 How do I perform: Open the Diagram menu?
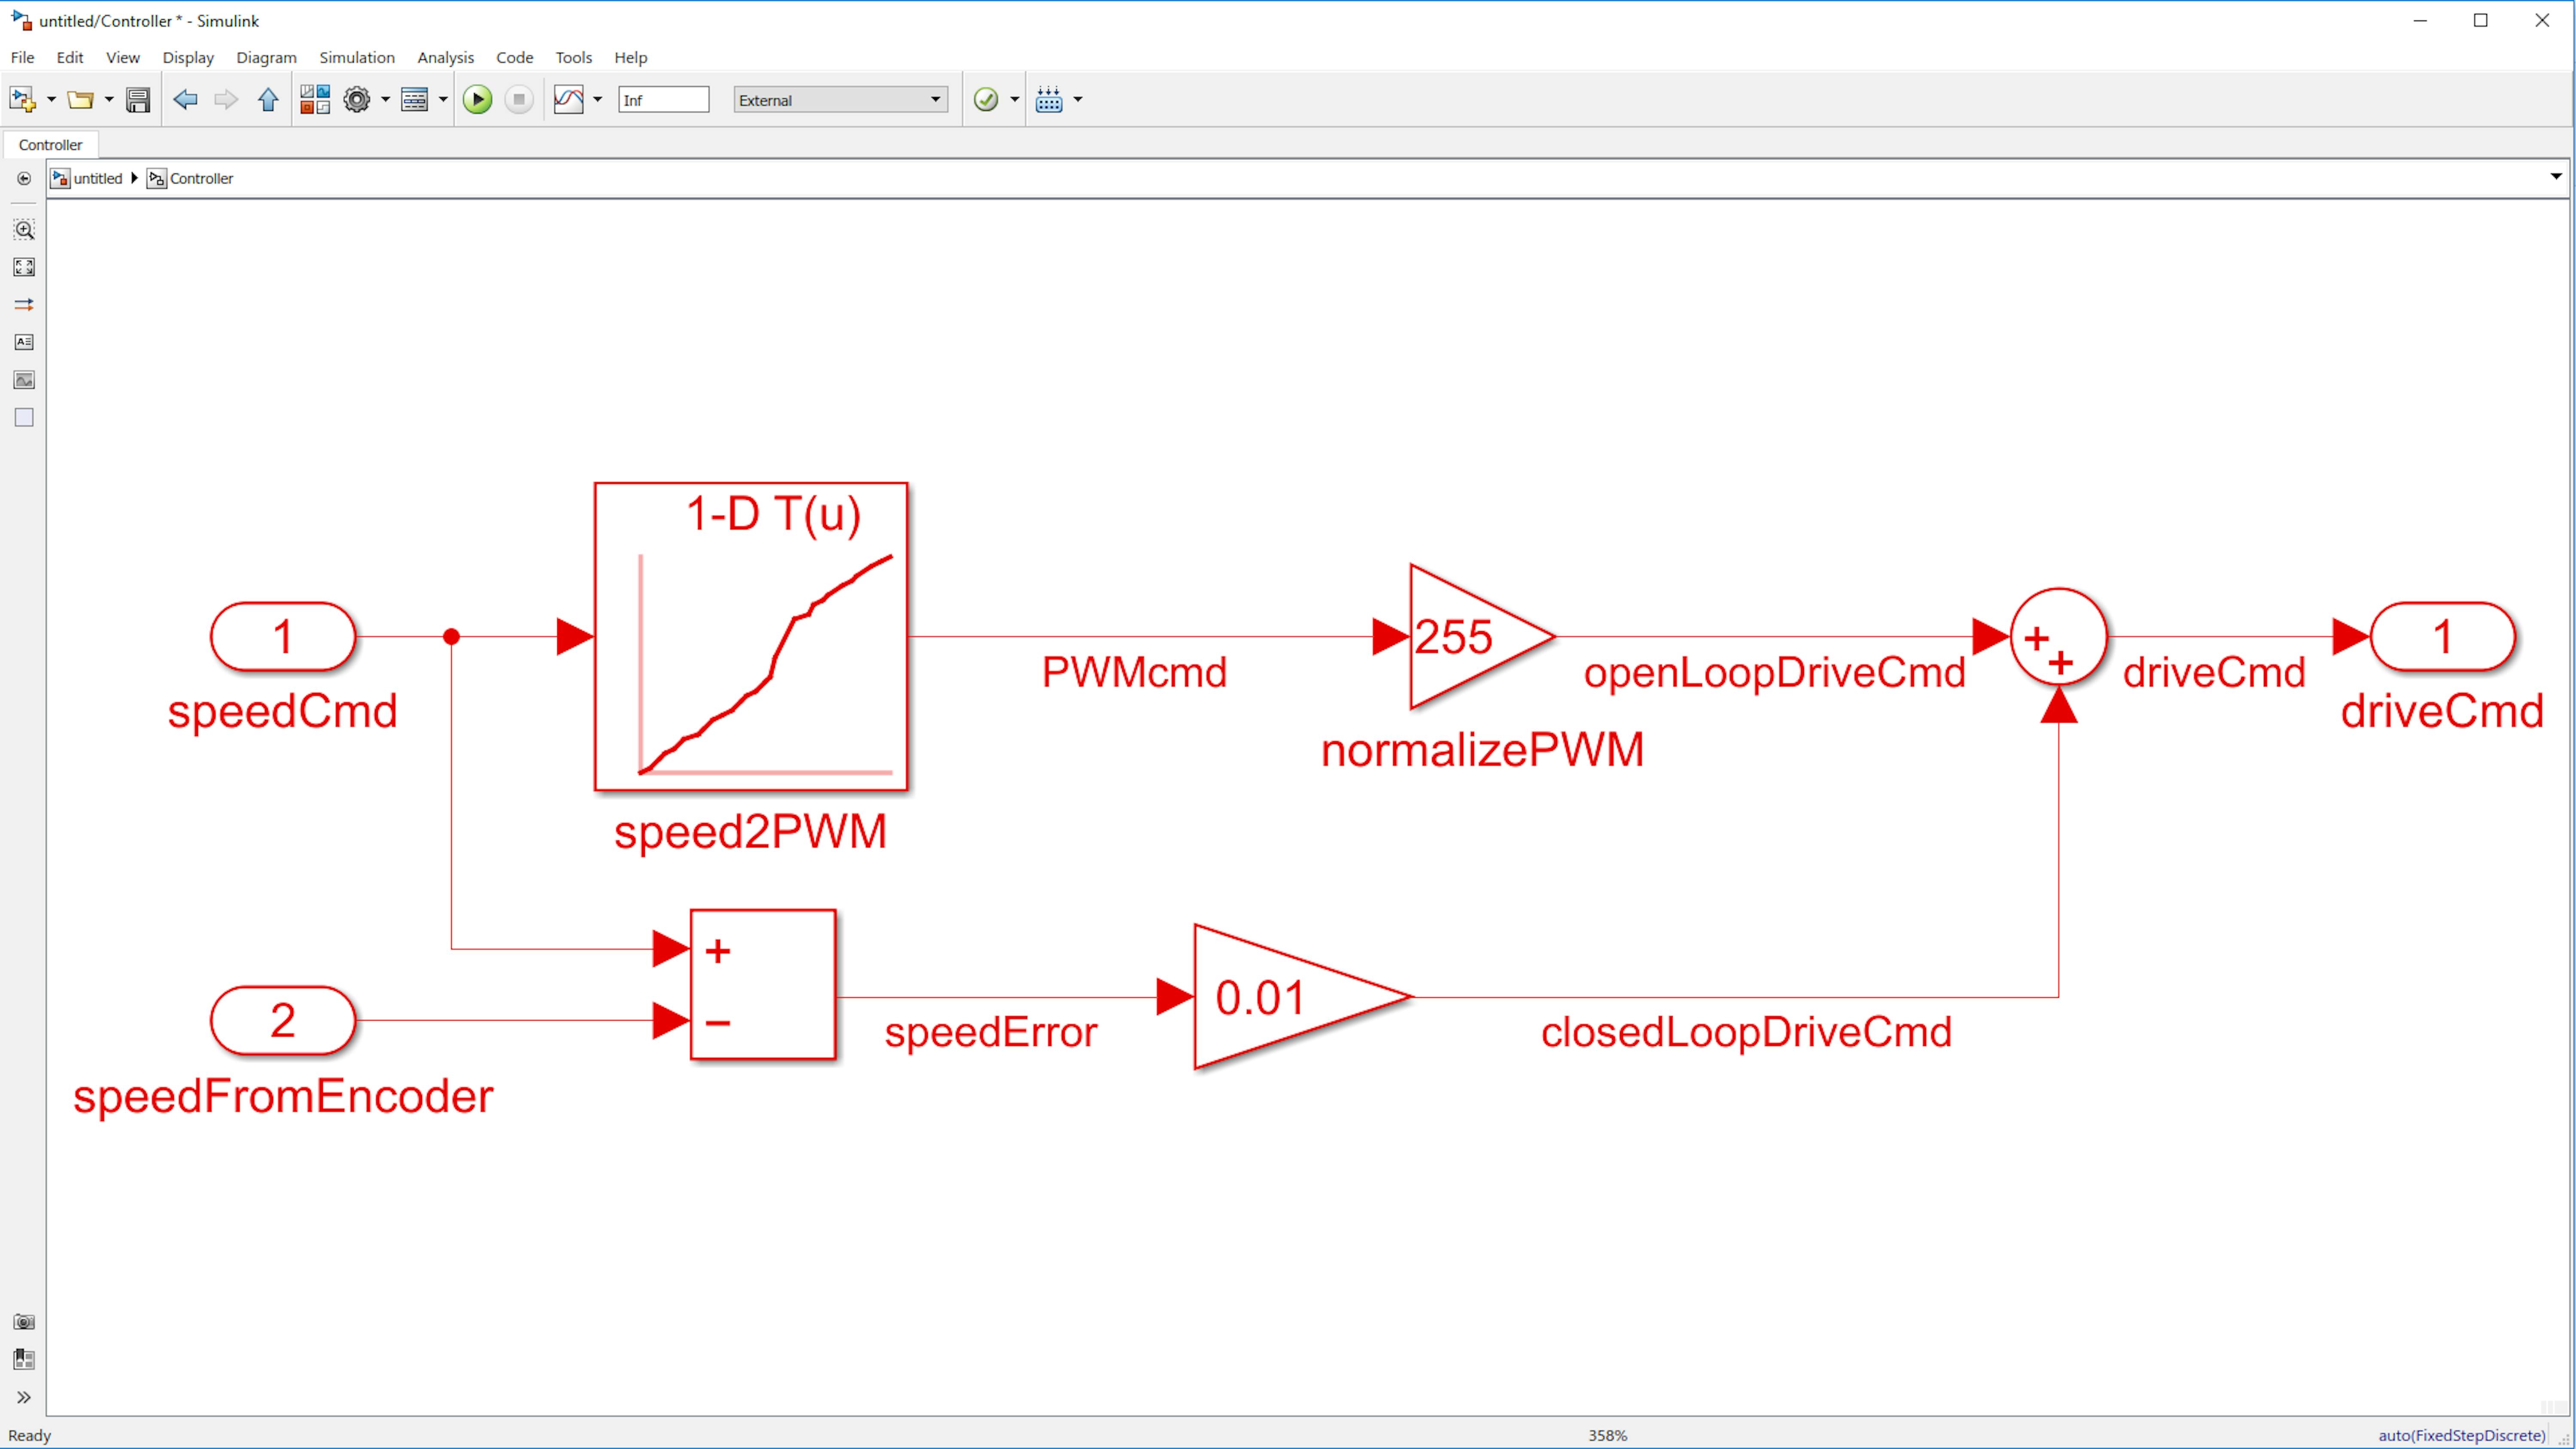pyautogui.click(x=266, y=57)
